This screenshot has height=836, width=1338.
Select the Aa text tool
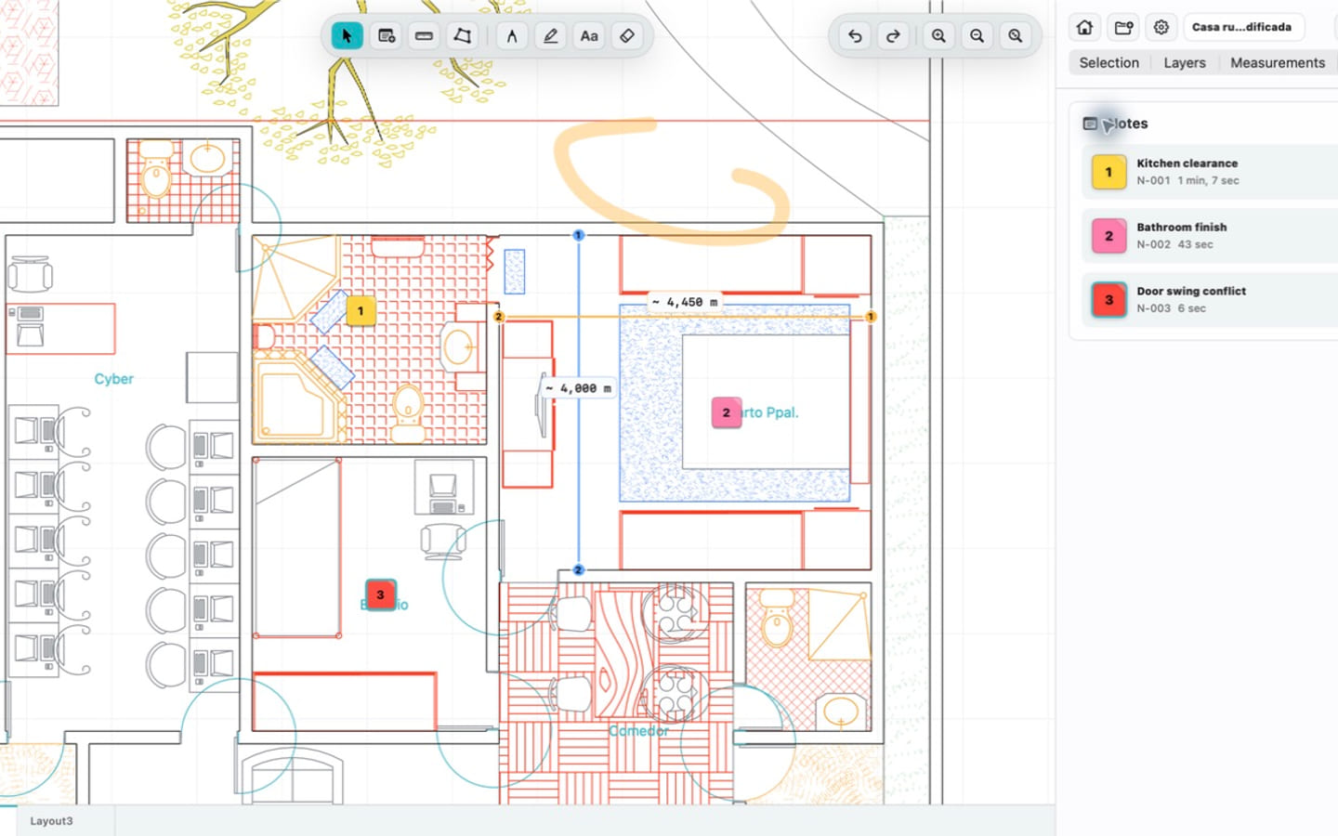click(x=589, y=36)
